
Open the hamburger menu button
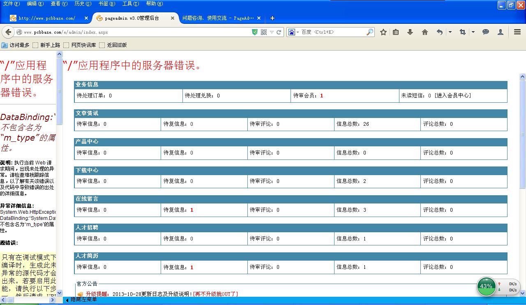(x=517, y=32)
